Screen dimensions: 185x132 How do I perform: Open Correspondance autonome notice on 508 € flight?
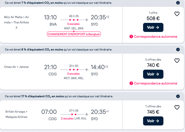pos(155,36)
